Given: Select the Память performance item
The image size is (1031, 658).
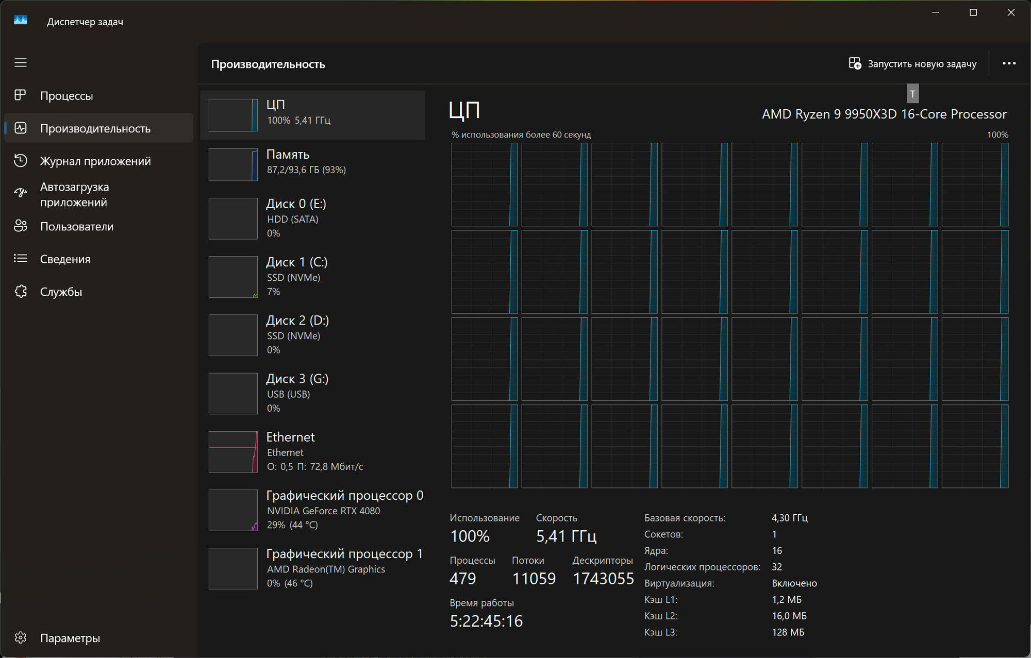Looking at the screenshot, I should click(312, 164).
